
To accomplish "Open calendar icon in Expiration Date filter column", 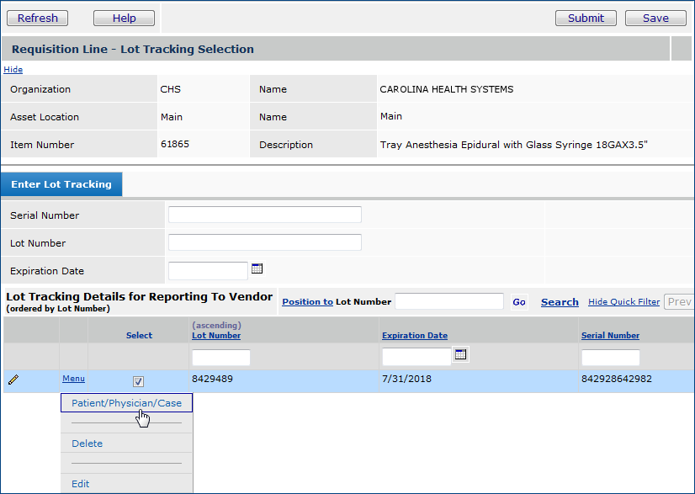I will tap(460, 354).
